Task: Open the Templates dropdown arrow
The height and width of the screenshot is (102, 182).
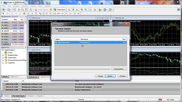Action: tap(112, 10)
